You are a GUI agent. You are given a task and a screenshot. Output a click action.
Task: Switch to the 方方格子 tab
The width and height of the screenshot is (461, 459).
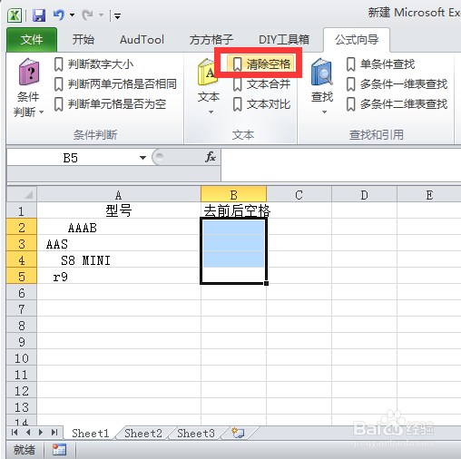click(x=211, y=40)
